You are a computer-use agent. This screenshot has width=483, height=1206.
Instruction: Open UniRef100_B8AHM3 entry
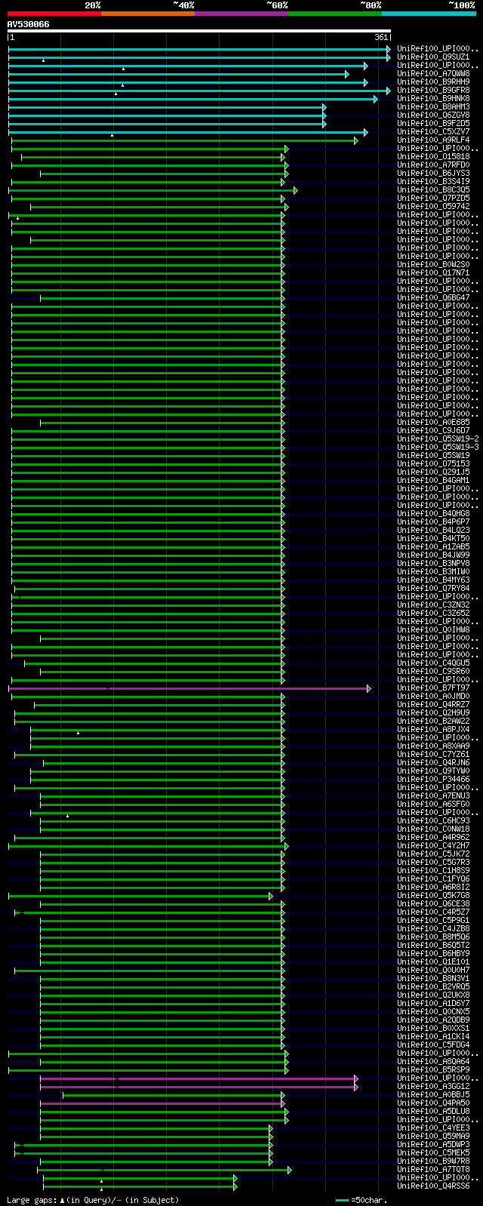[433, 106]
